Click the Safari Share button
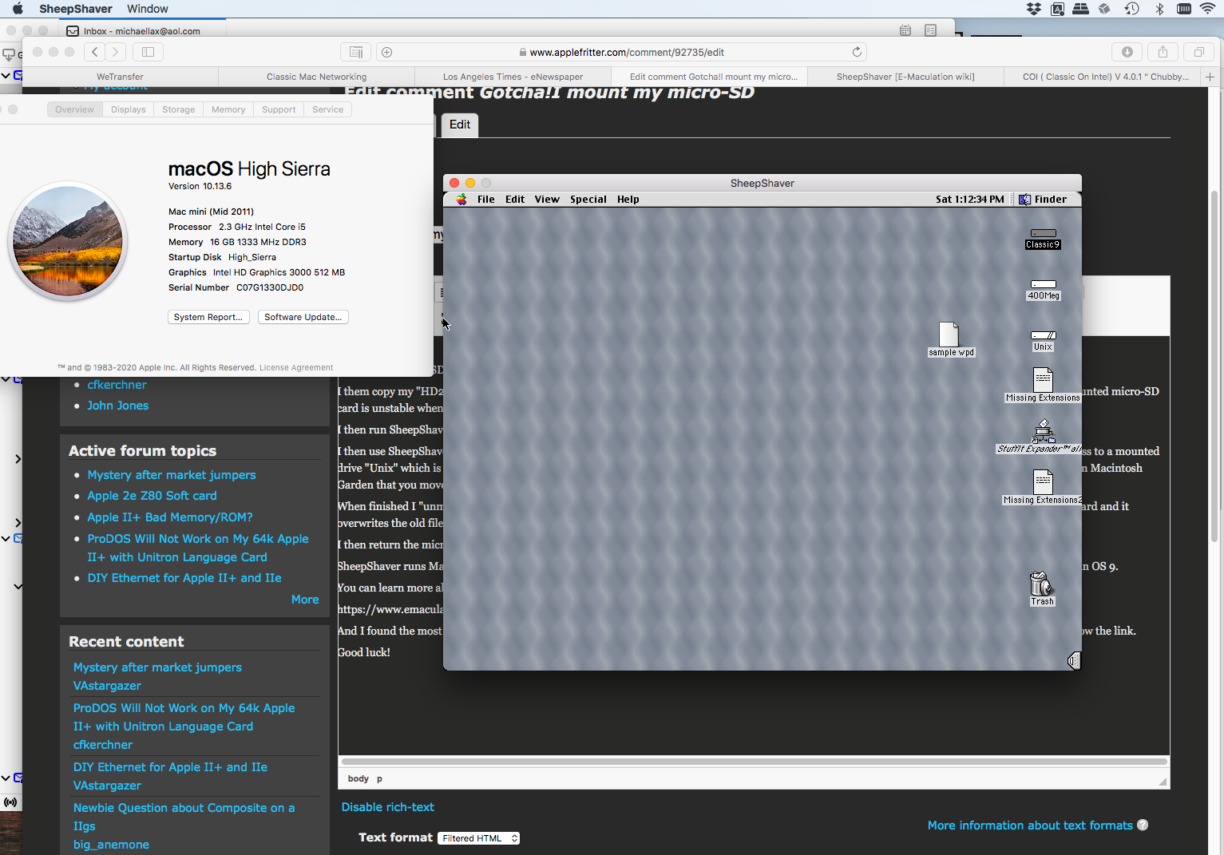This screenshot has width=1224, height=855. [1163, 52]
